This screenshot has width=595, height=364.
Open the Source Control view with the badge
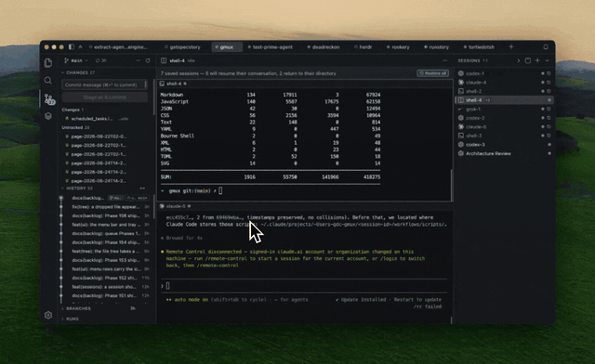click(x=49, y=99)
